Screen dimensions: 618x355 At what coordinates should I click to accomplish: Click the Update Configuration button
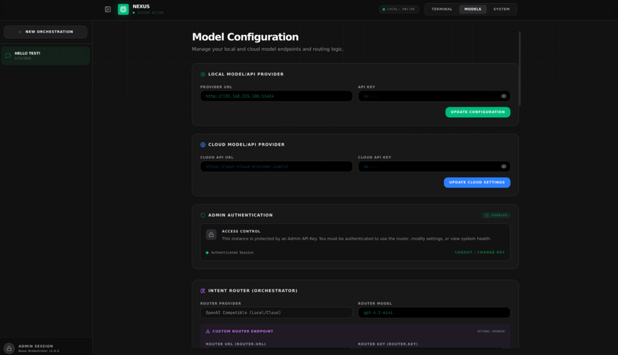point(478,112)
